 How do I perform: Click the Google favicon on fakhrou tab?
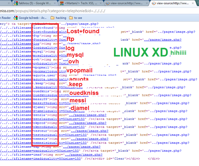point(16,3)
